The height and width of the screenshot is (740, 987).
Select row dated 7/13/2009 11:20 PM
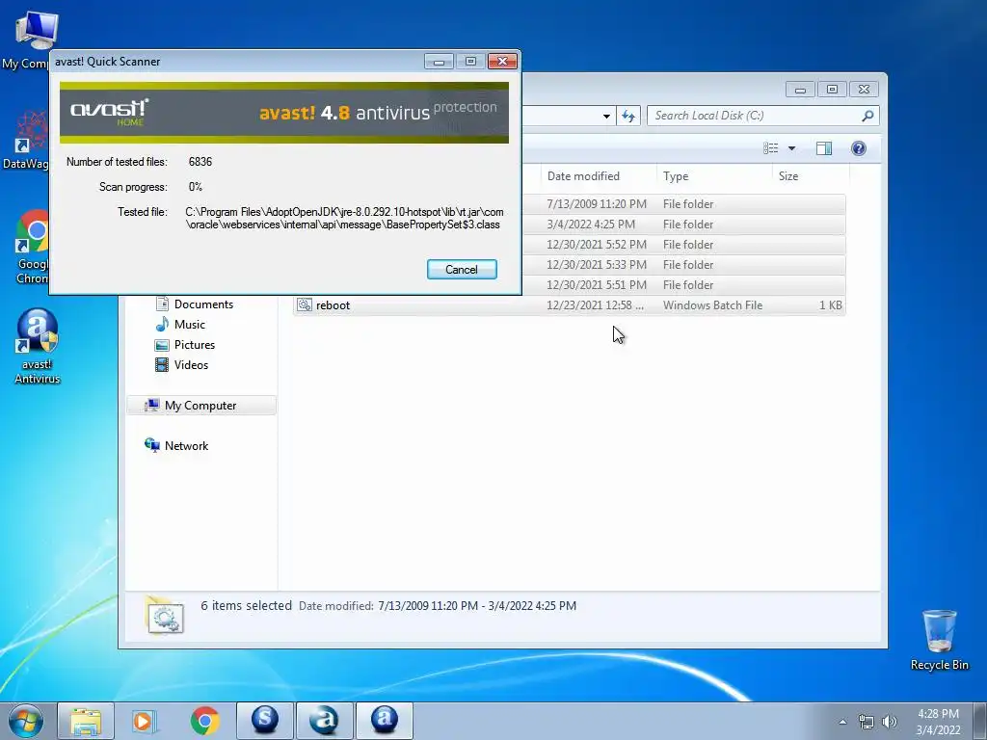(x=683, y=204)
